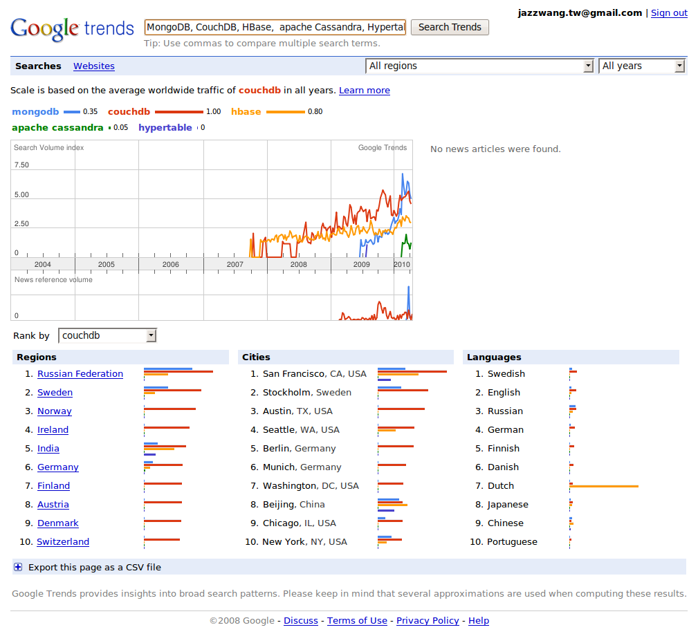Open the Austria region link
Screen dimensions: 698x643
click(x=53, y=505)
